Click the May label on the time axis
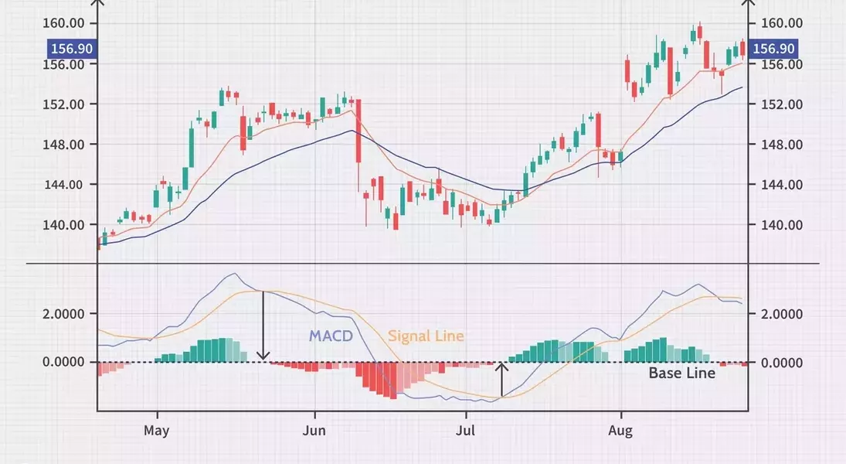The height and width of the screenshot is (464, 846). pyautogui.click(x=157, y=431)
